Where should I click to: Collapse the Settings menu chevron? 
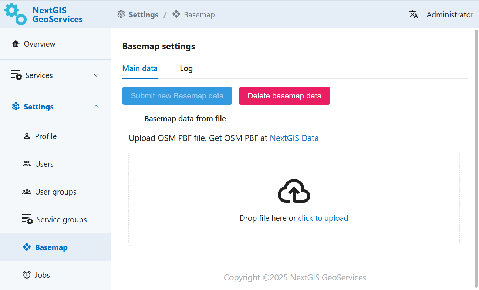pyautogui.click(x=96, y=107)
